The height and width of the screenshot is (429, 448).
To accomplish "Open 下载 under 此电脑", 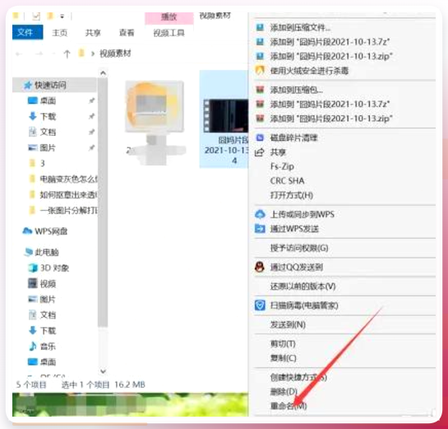I will click(48, 331).
